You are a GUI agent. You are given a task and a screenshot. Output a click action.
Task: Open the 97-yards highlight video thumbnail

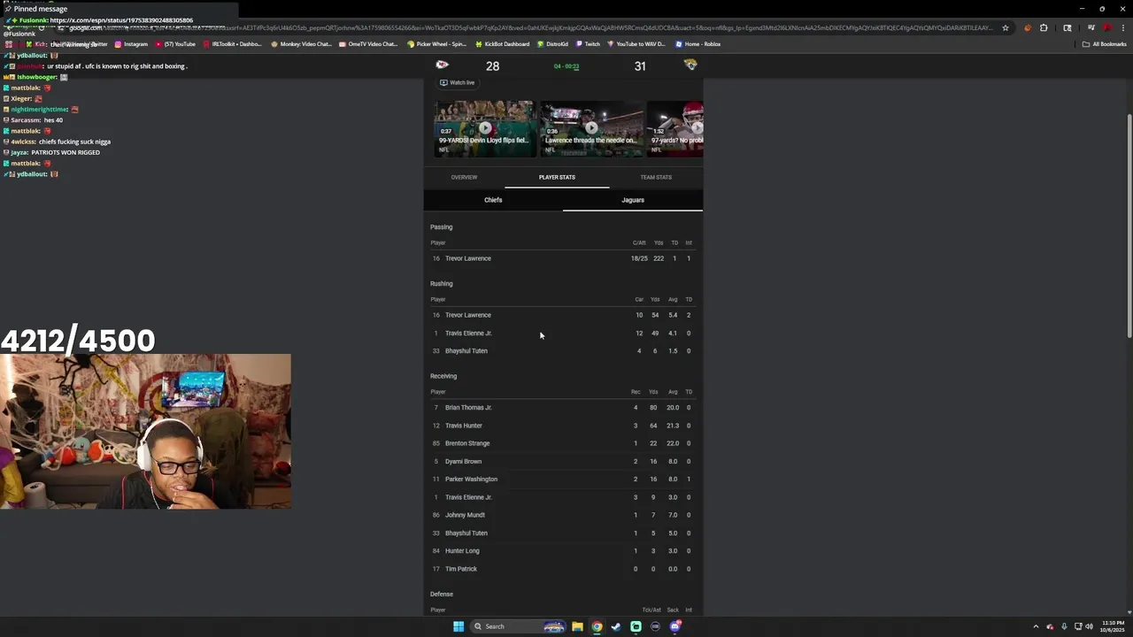point(675,128)
